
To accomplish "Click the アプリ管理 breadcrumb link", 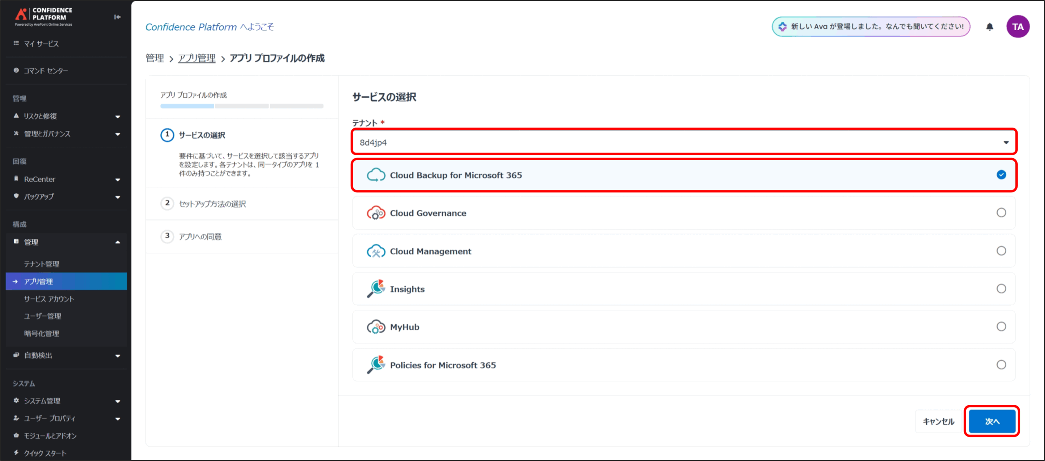I will (197, 58).
